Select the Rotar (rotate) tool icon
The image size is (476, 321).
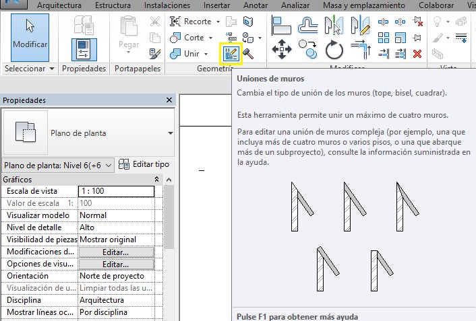click(334, 50)
